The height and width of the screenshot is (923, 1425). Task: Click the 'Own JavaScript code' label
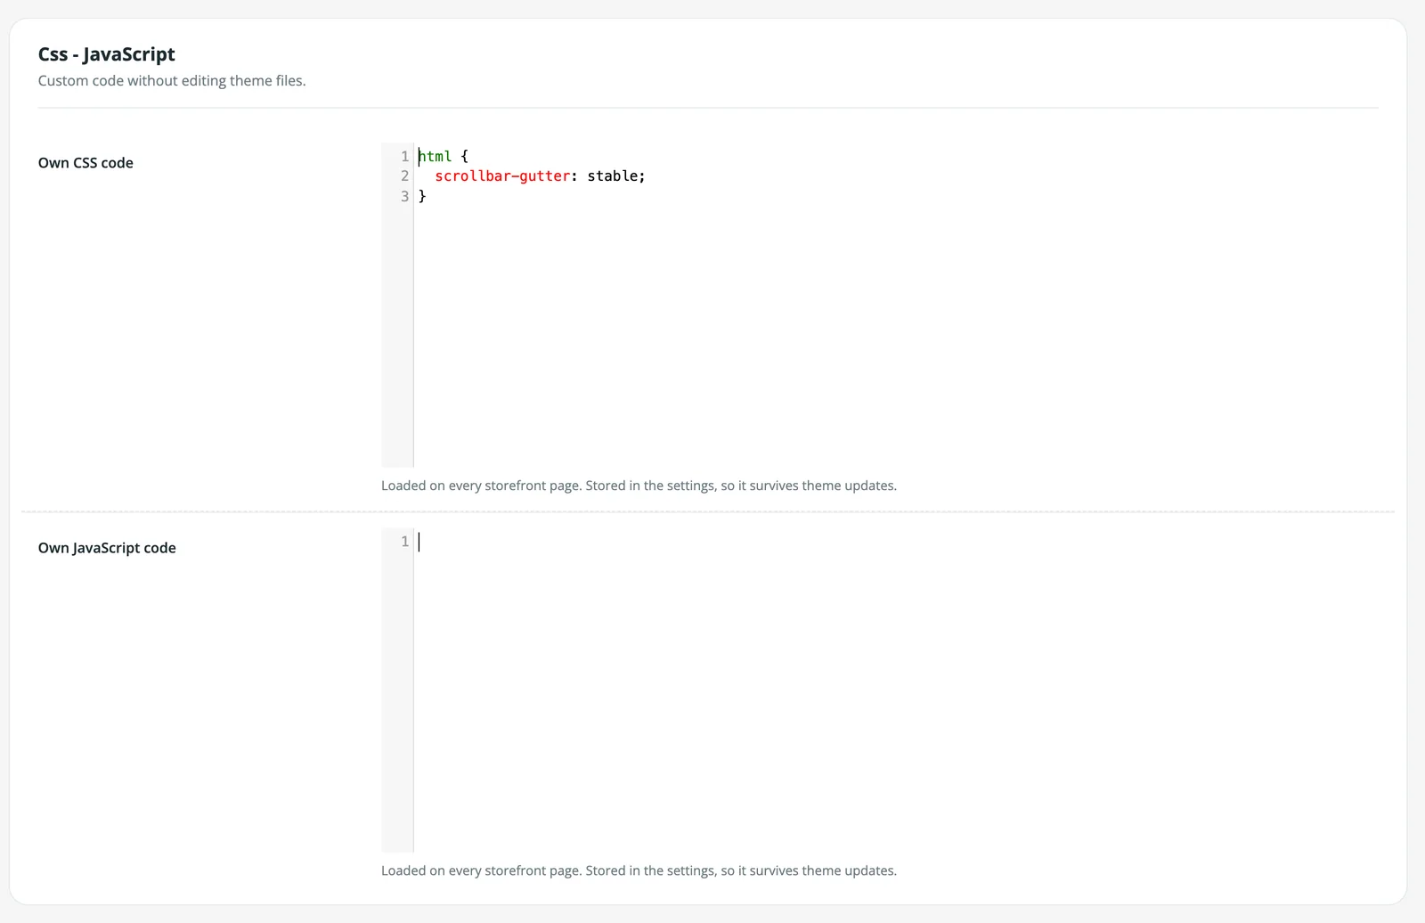pos(107,548)
